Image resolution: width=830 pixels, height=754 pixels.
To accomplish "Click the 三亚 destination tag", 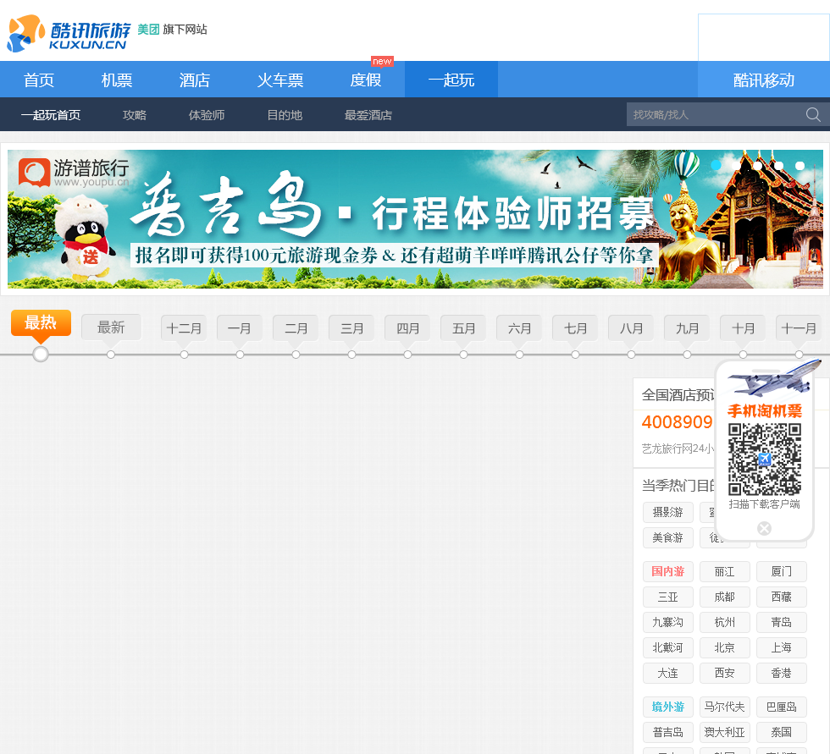I will pos(668,597).
